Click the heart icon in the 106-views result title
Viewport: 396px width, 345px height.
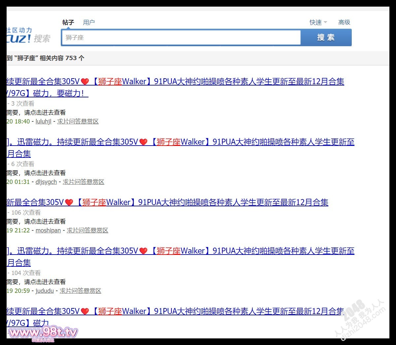coord(69,202)
